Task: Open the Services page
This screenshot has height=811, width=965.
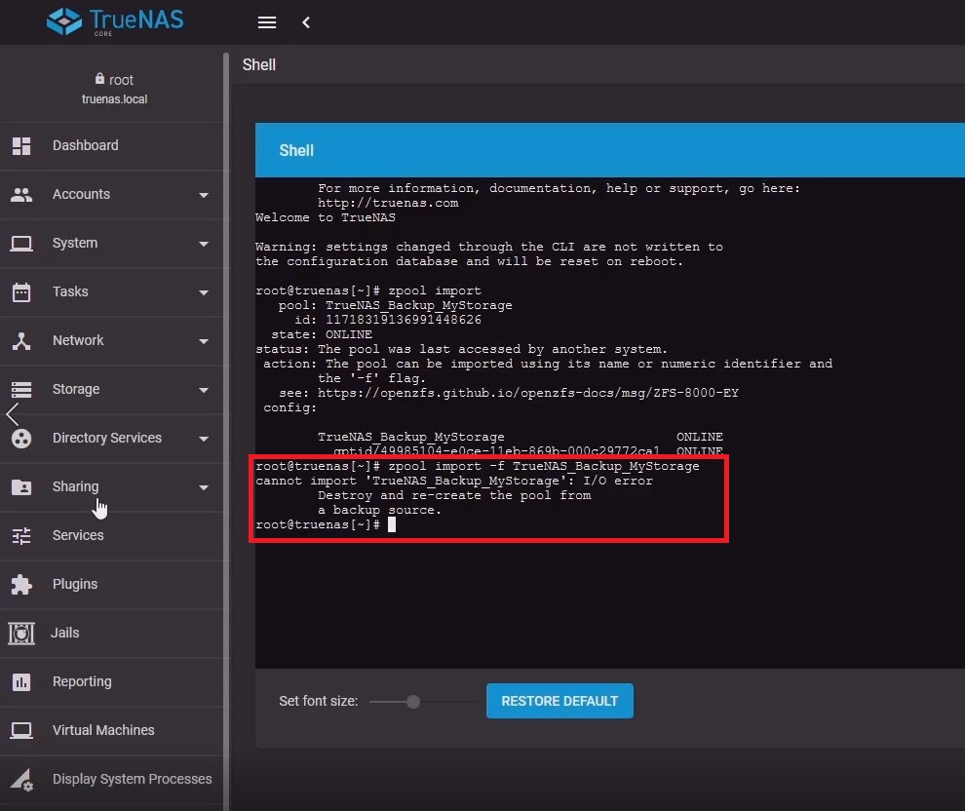Action: tap(111, 535)
